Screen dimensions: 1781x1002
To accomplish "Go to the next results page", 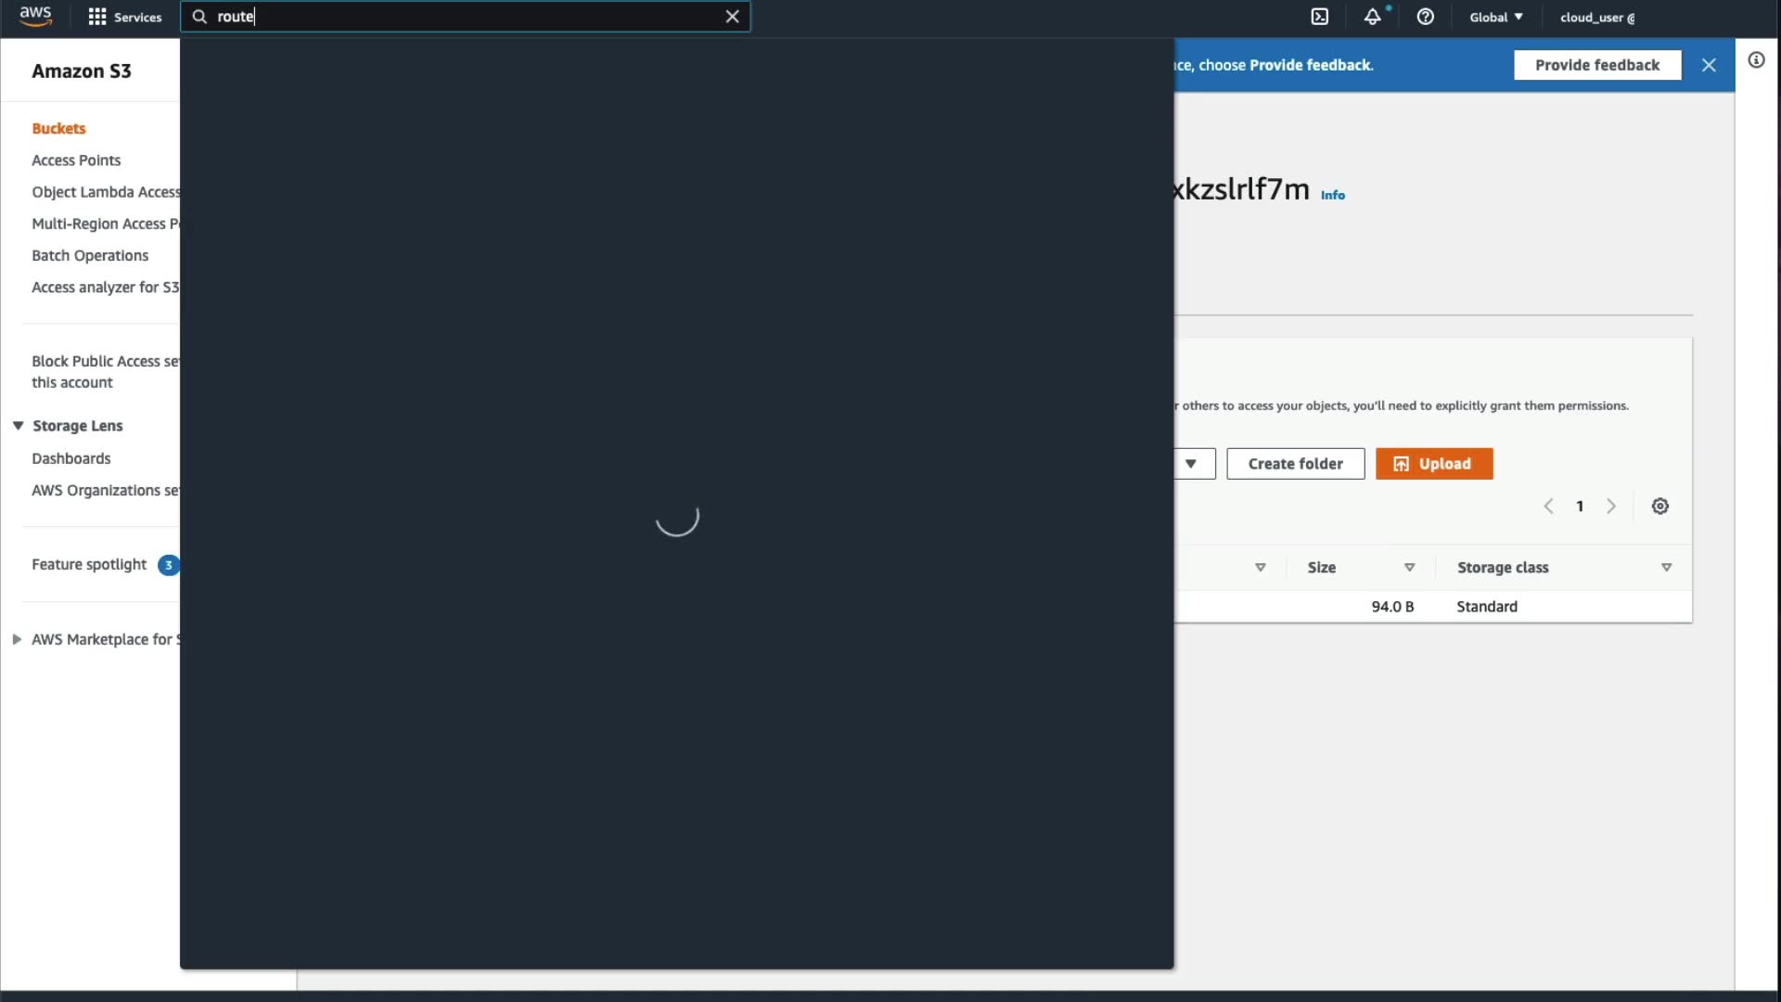I will (1611, 507).
